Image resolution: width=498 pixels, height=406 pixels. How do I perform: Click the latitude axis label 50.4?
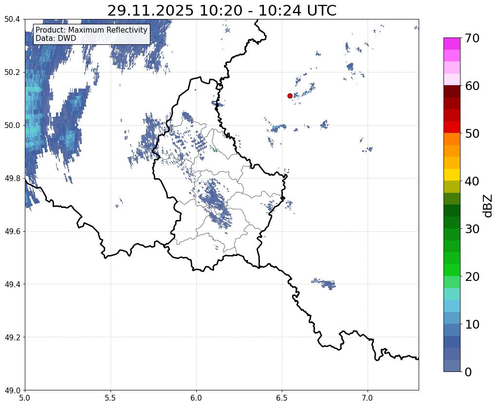point(12,19)
